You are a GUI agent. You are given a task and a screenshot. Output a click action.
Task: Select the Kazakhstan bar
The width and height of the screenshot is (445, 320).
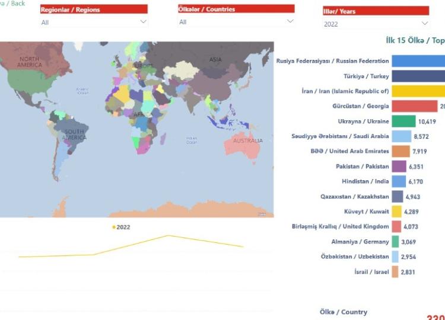(x=397, y=197)
